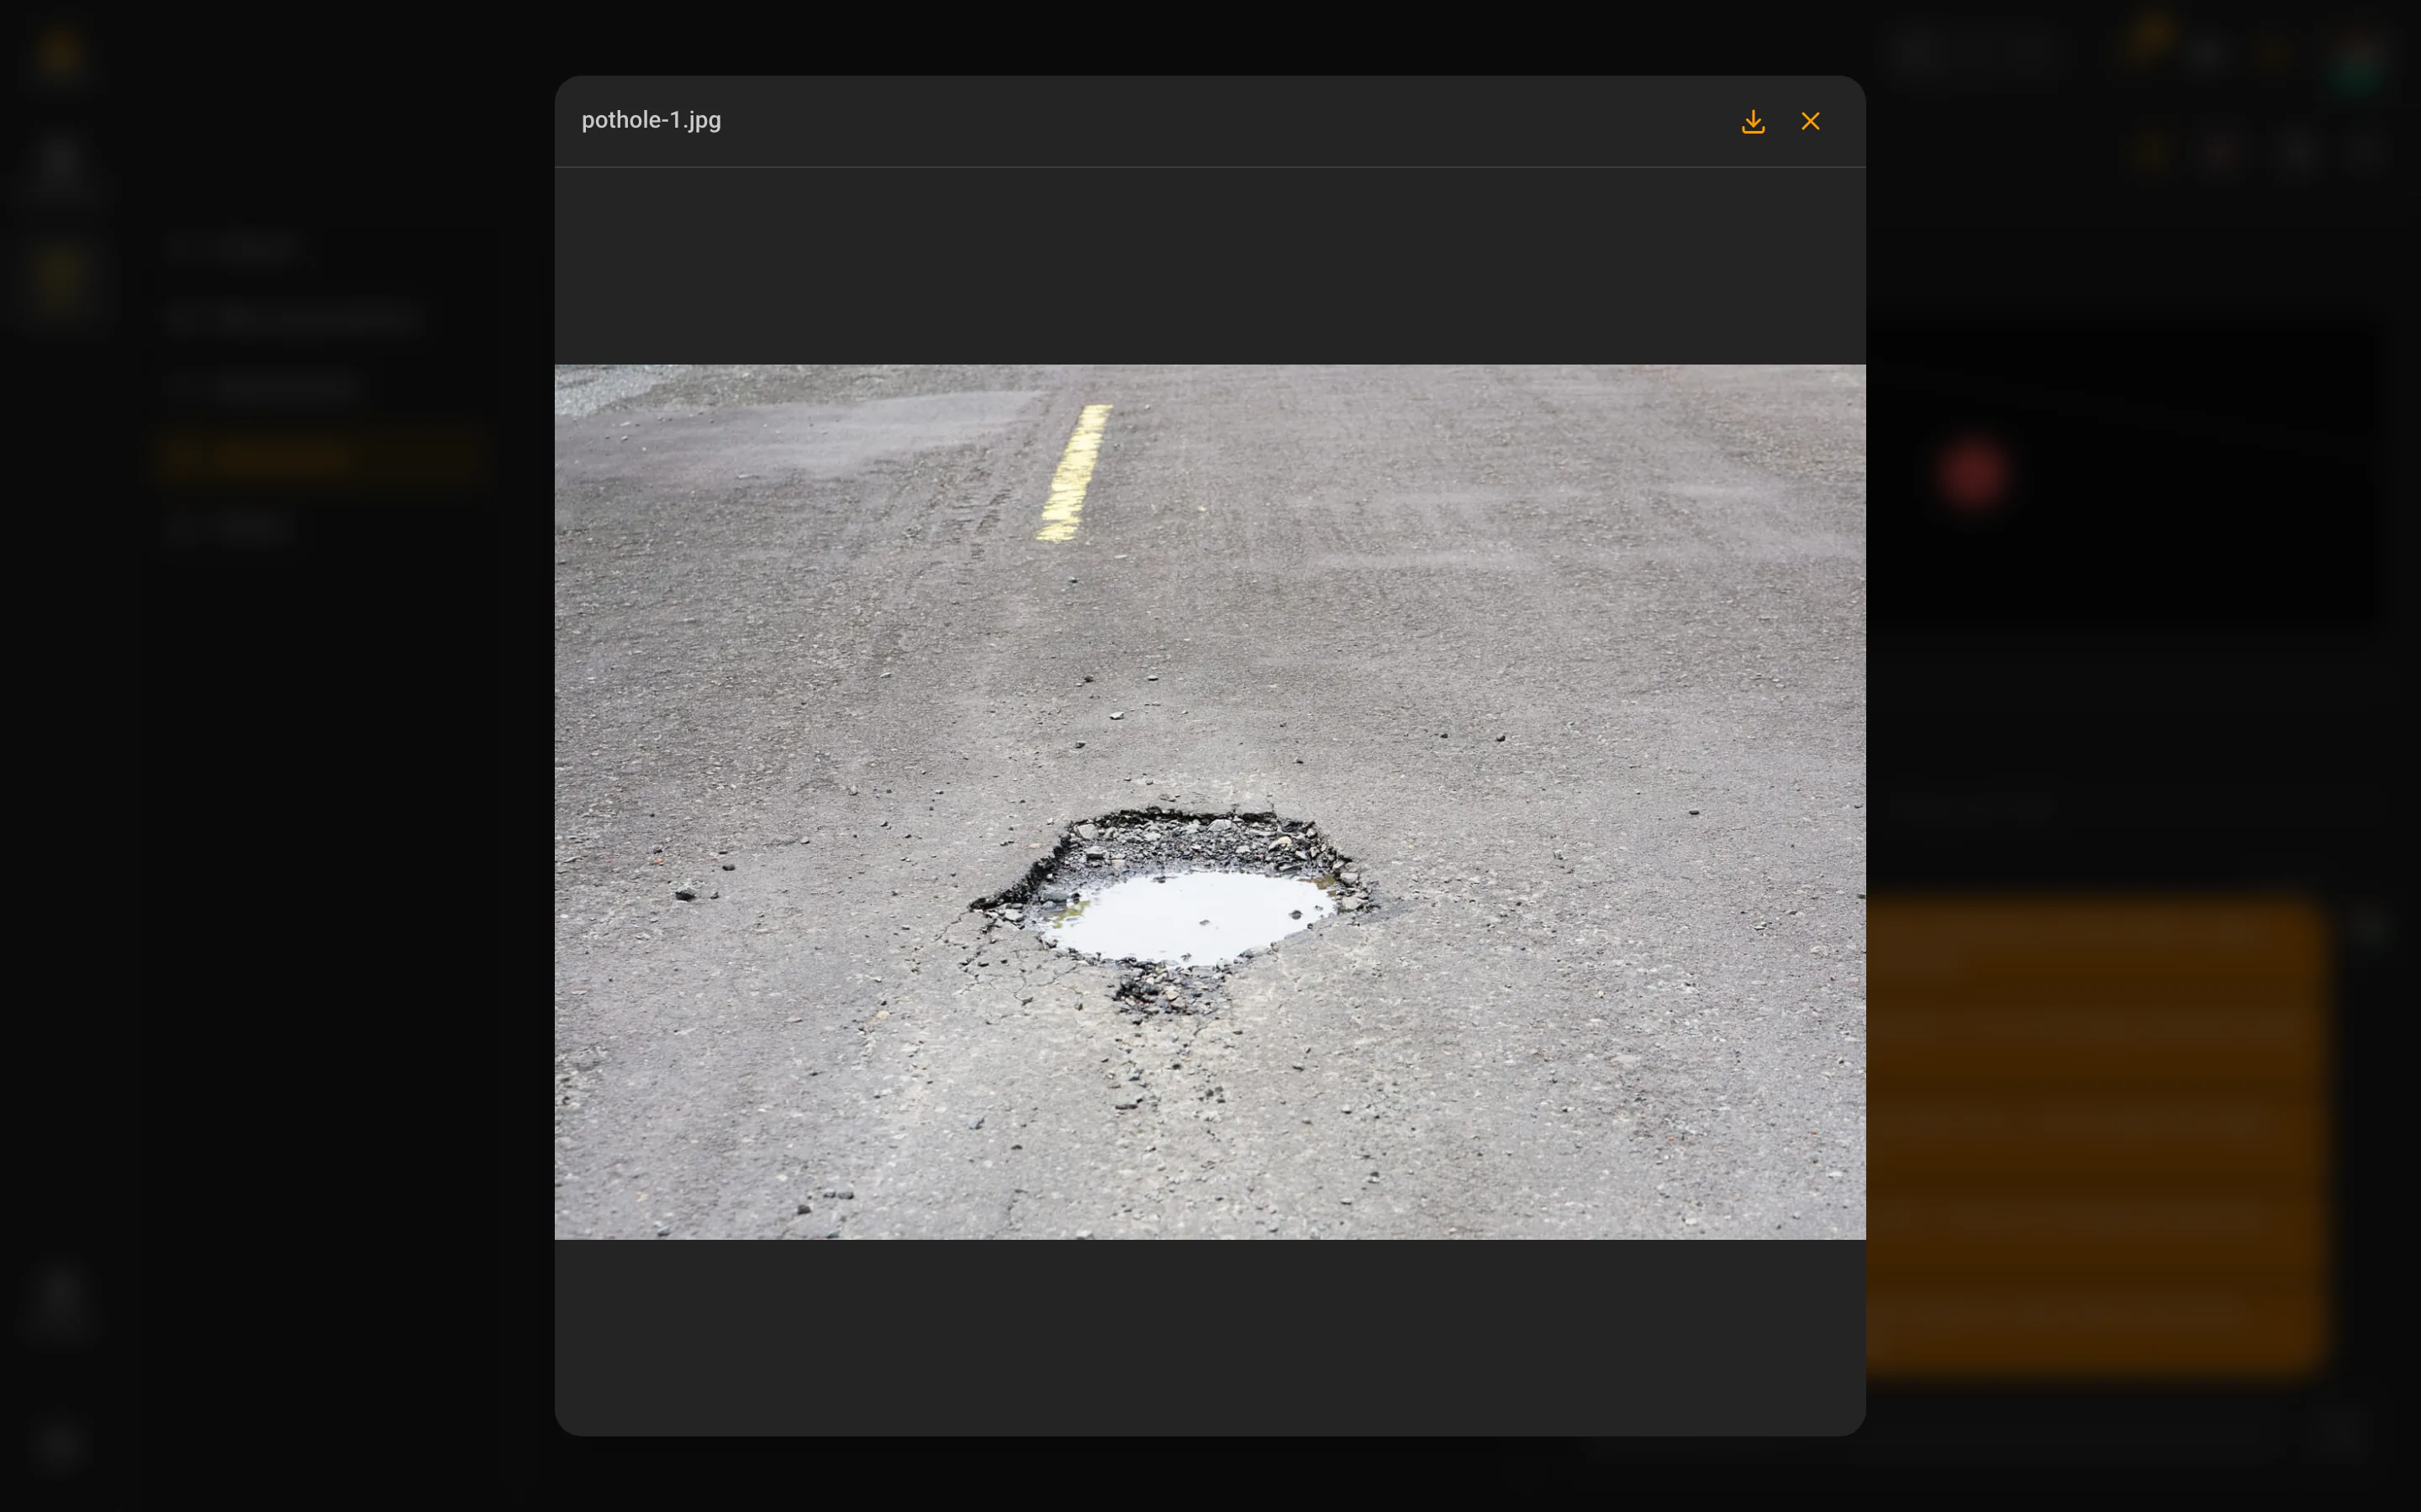The height and width of the screenshot is (1512, 2421).
Task: Click the pothole photo preview
Action: pos(1210,802)
